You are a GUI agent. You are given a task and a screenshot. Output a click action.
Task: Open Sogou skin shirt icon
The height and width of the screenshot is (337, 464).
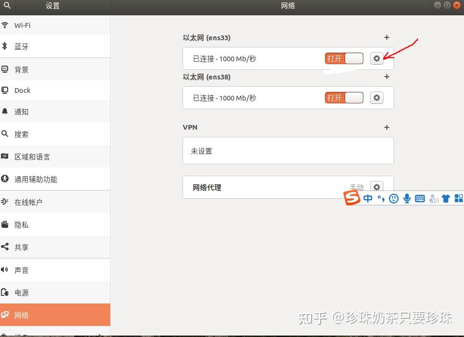pyautogui.click(x=446, y=198)
